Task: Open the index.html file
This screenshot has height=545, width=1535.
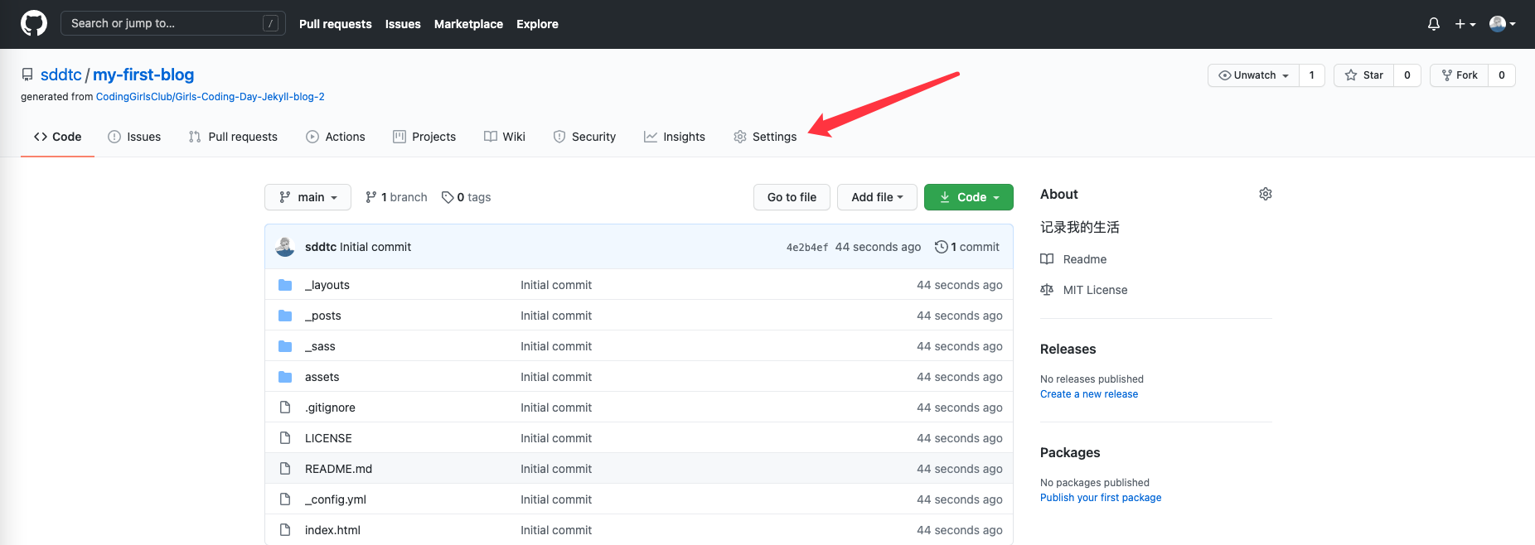Action: (332, 530)
